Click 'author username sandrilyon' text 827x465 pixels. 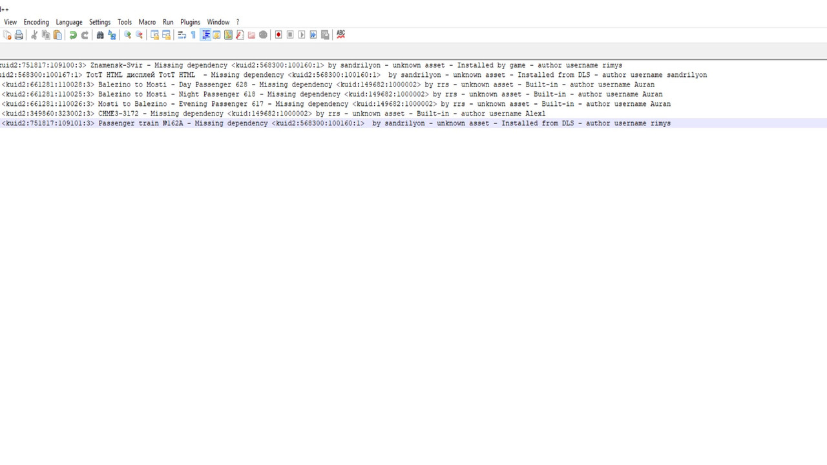coord(654,75)
